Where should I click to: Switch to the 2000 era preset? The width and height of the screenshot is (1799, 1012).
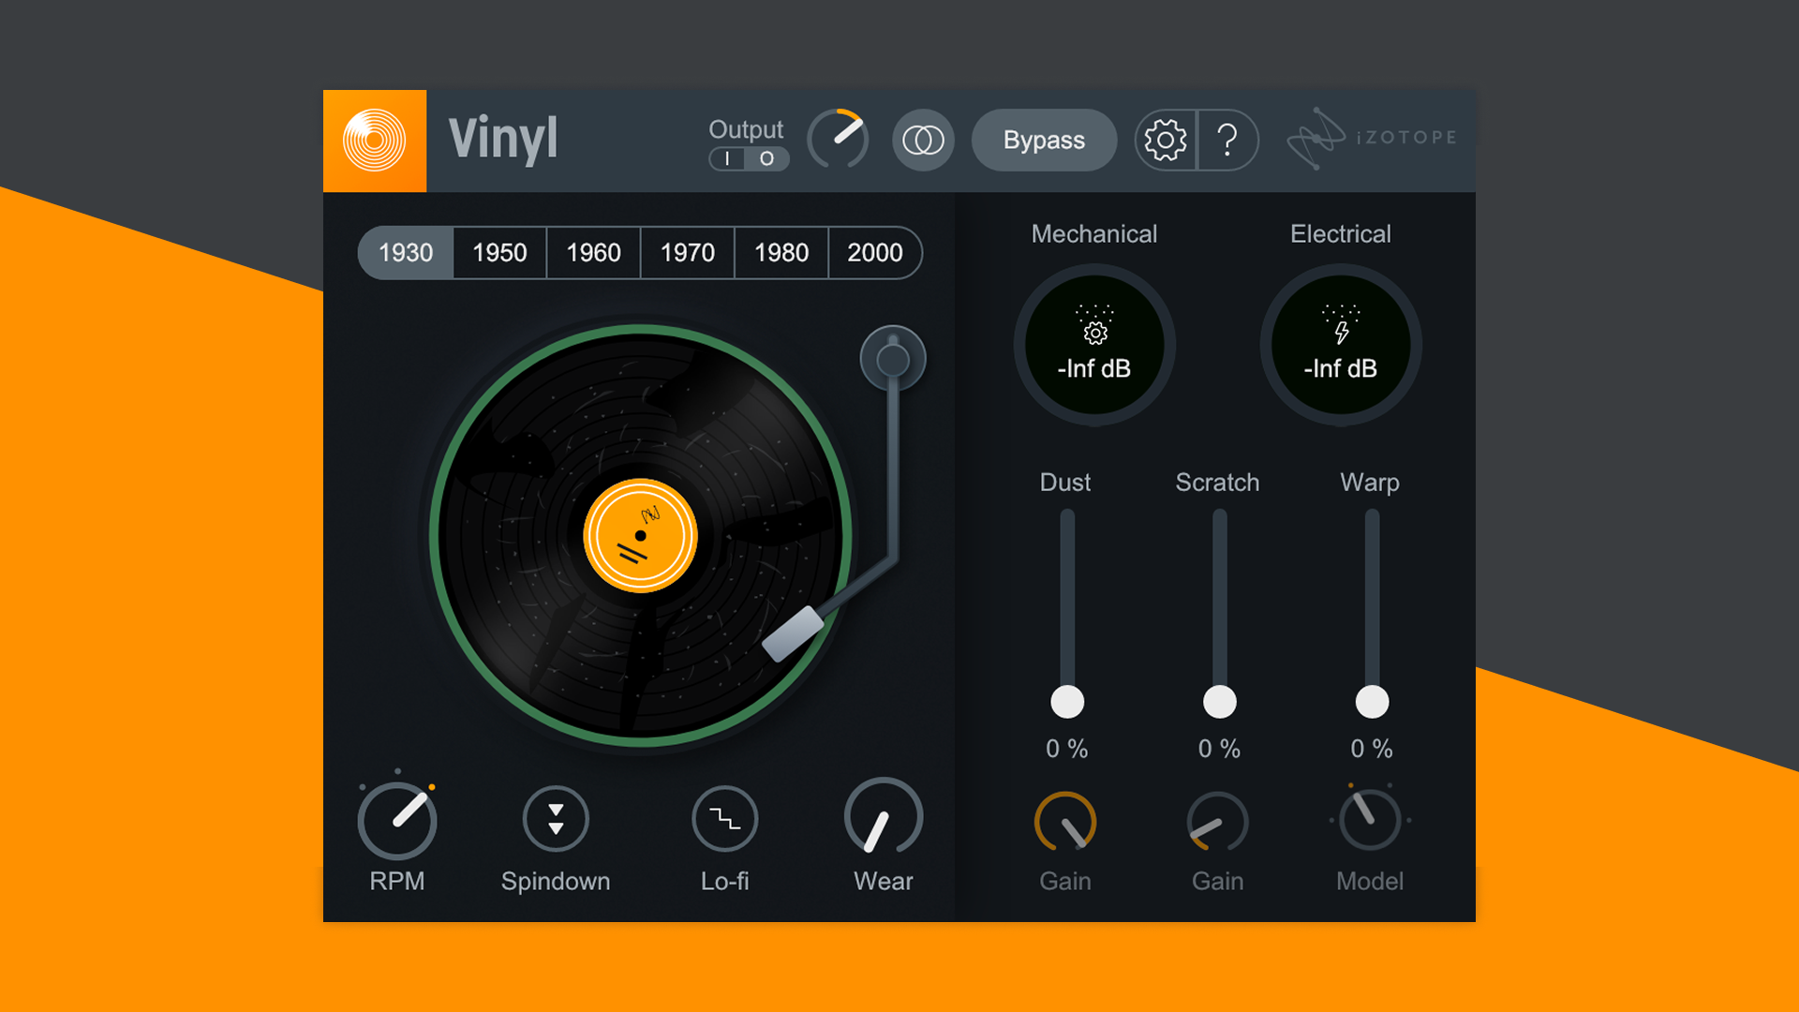[874, 252]
